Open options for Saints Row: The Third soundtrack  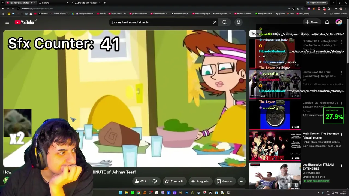[x=342, y=73]
